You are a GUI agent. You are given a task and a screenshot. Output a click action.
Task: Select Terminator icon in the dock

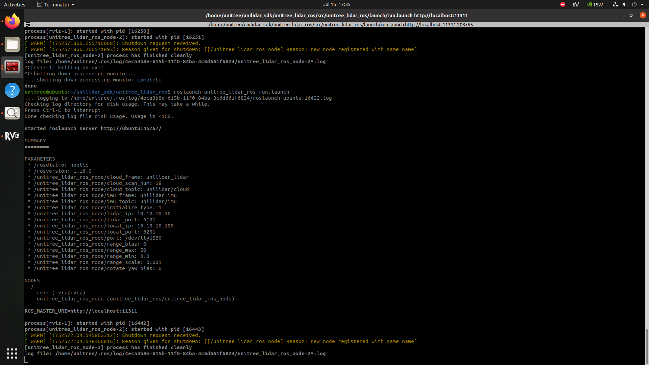(12, 67)
